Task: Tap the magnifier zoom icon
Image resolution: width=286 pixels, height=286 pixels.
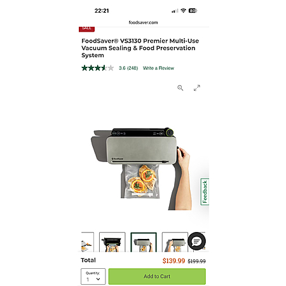Action: pos(180,88)
